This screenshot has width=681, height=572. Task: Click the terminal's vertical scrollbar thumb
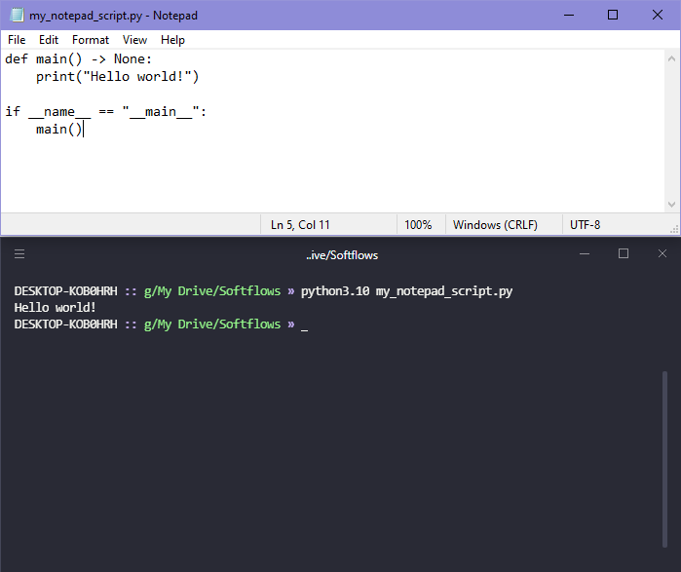coord(666,458)
